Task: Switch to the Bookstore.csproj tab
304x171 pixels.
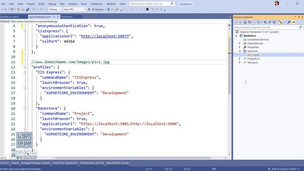Action: click(x=9, y=17)
